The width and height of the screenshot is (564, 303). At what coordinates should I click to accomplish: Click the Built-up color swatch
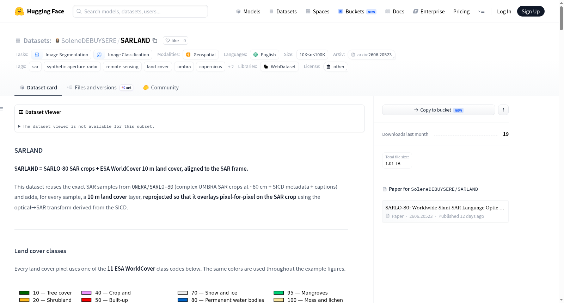(x=86, y=300)
